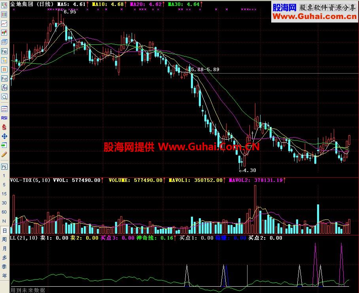Select the blue four-arrow move icon
This screenshot has width=359, height=293.
(4, 136)
